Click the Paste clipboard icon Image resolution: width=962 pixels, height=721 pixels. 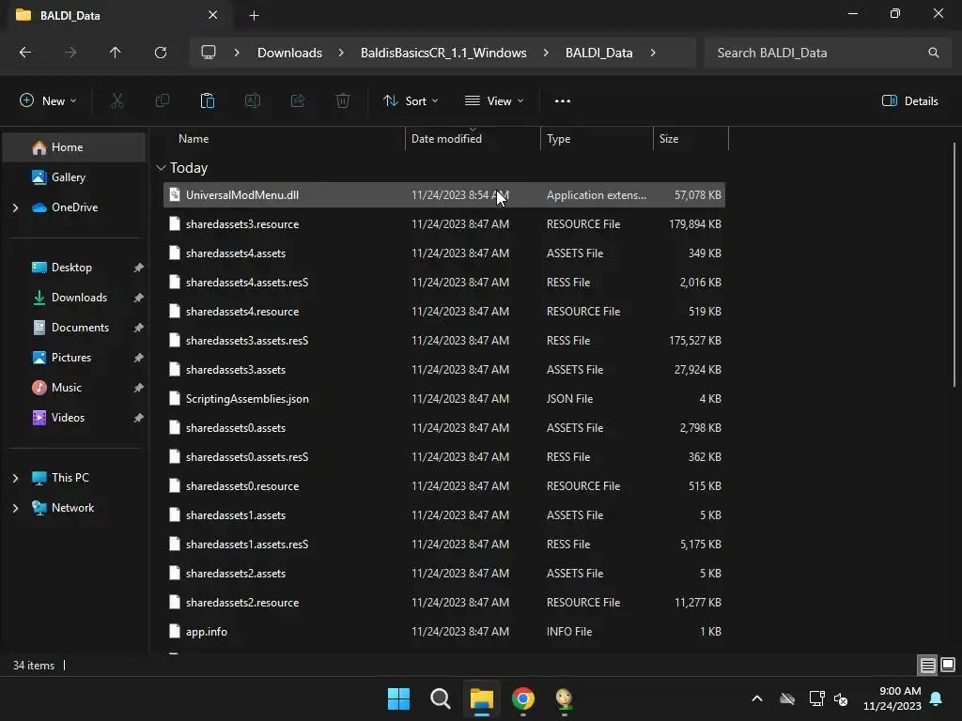[208, 100]
